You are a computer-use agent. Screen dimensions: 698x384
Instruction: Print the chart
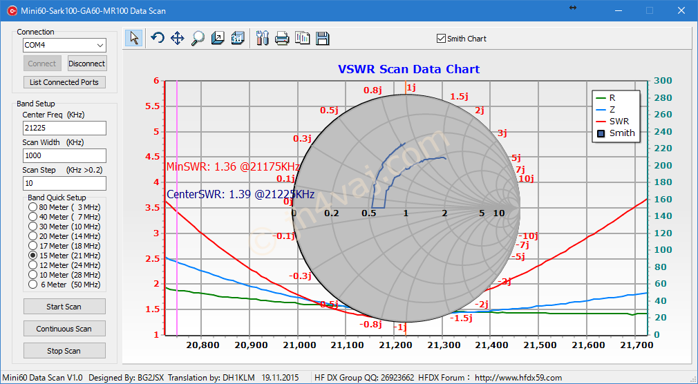[282, 38]
